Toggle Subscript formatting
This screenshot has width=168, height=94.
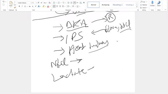coord(33,6)
